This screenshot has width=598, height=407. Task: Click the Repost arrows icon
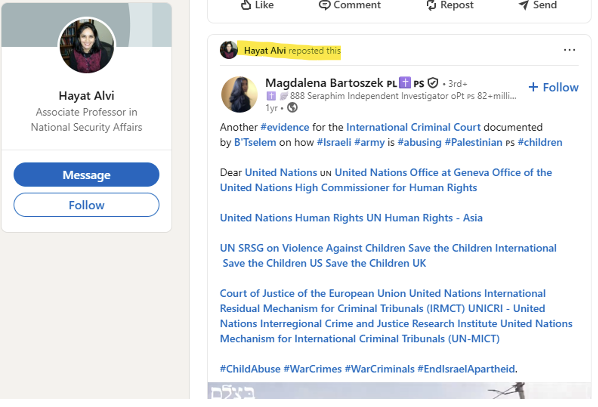[x=431, y=5]
